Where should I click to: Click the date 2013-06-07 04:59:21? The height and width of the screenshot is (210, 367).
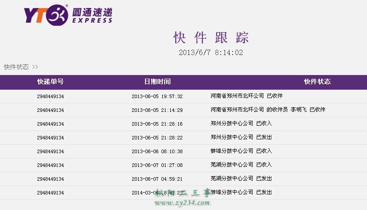[x=157, y=179]
